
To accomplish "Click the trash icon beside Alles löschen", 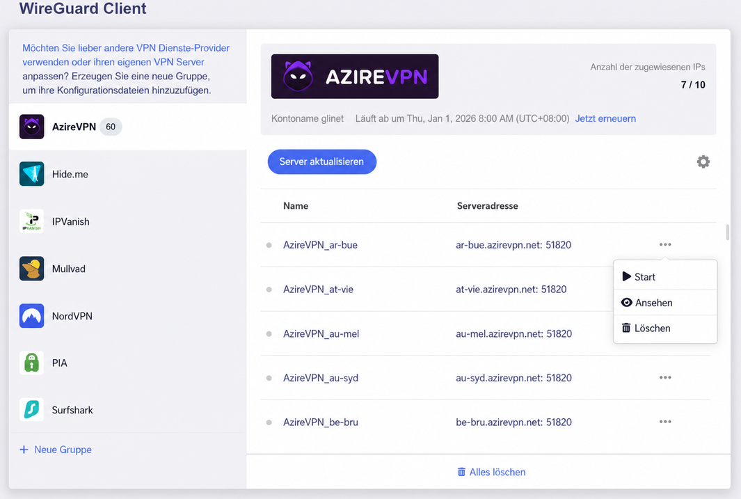I will pyautogui.click(x=462, y=472).
